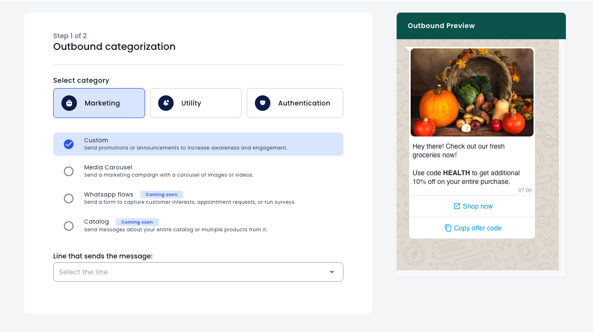The image size is (593, 332).
Task: Switch to the Authentication category tab
Action: pyautogui.click(x=295, y=103)
